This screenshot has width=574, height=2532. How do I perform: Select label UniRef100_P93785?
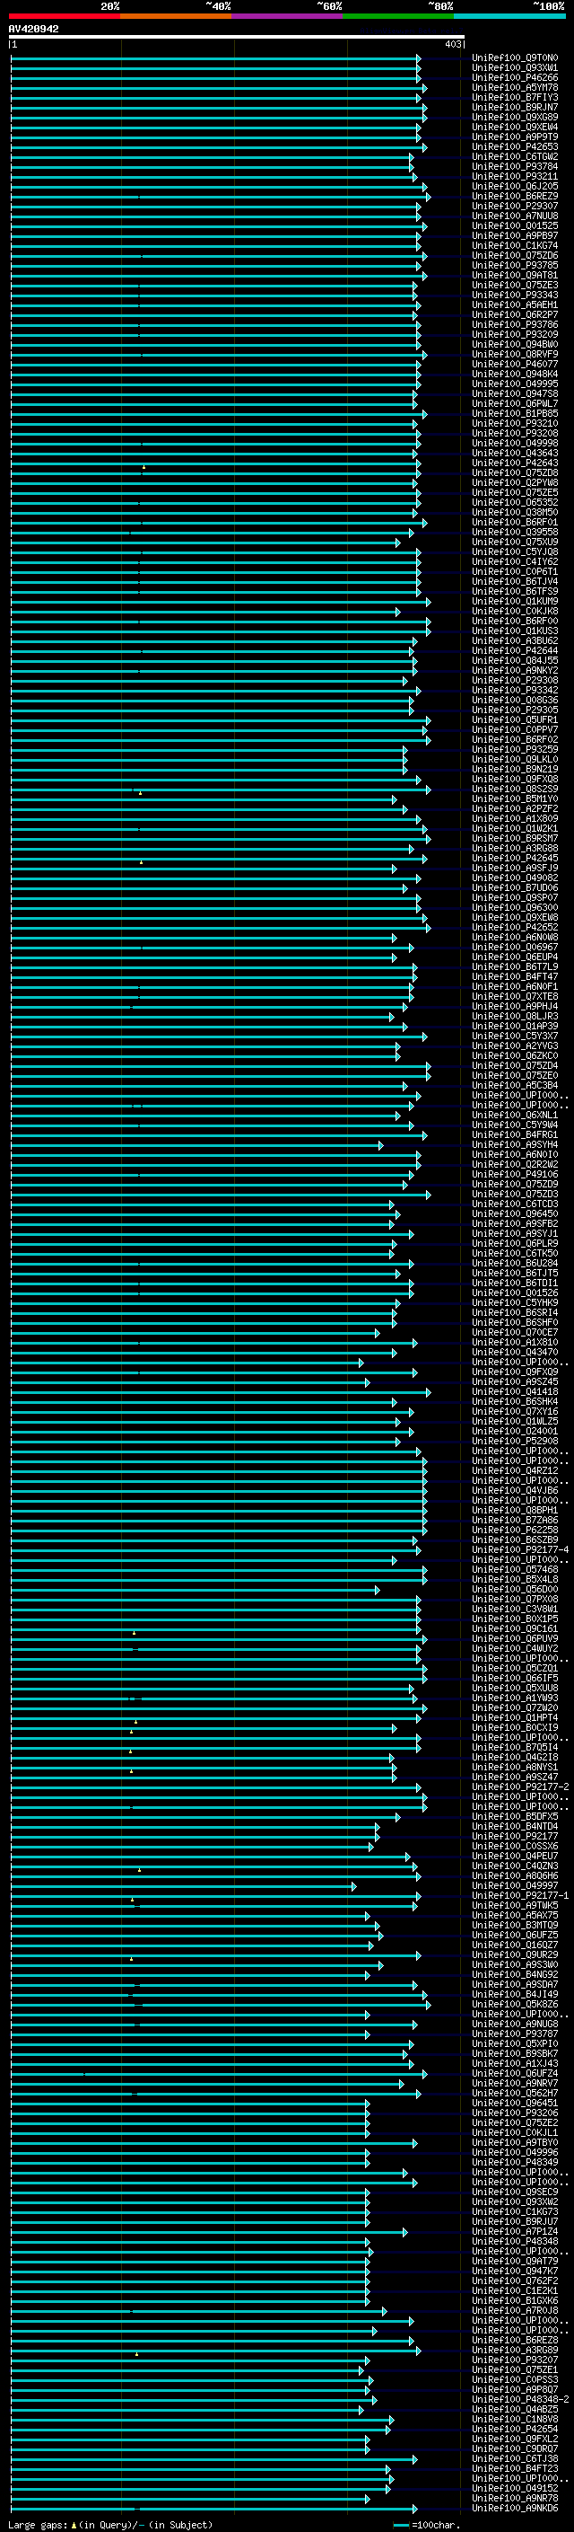(515, 265)
